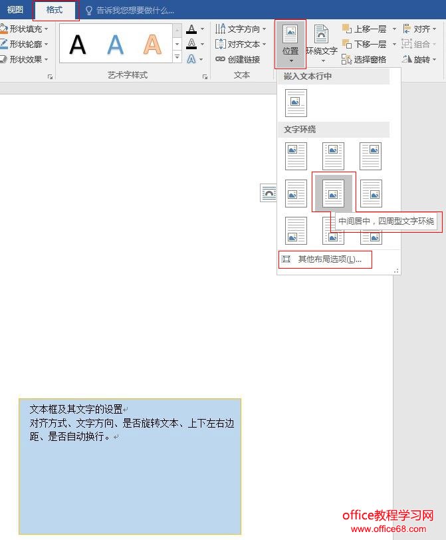Click the 创建链接 button
Viewport: 446px width, 540px height.
point(237,59)
